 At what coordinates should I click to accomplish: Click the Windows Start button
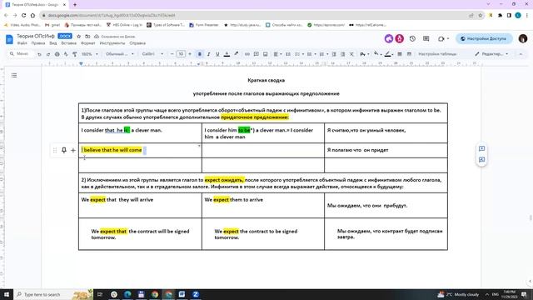[x=7, y=294]
